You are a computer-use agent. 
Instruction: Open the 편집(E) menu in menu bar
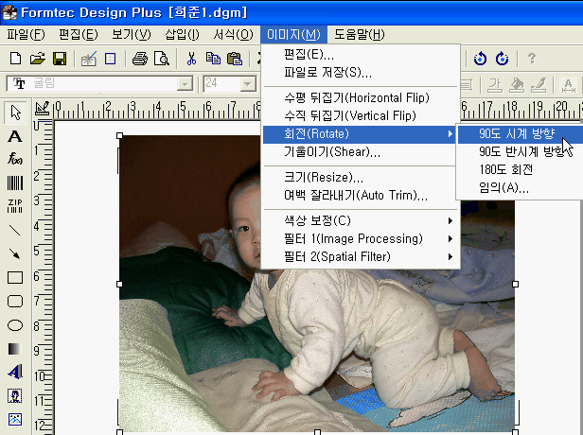click(x=79, y=35)
